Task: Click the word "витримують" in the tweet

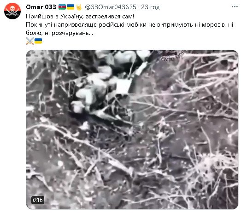Action: point(175,25)
